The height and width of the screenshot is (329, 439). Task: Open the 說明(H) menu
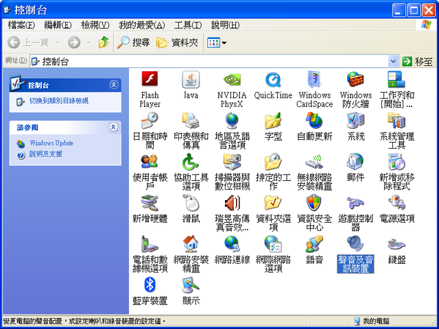point(225,25)
